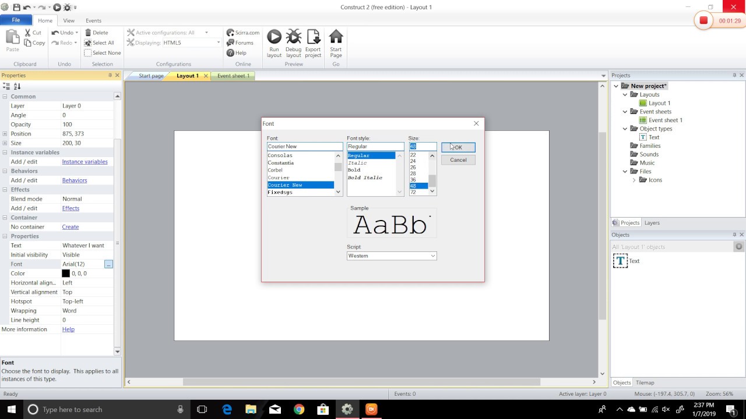Screen dimensions: 746x419
Task: Open the Forums ribbon item
Action: coord(240,42)
